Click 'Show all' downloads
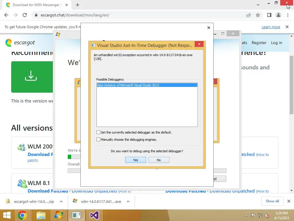 (x=272, y=201)
